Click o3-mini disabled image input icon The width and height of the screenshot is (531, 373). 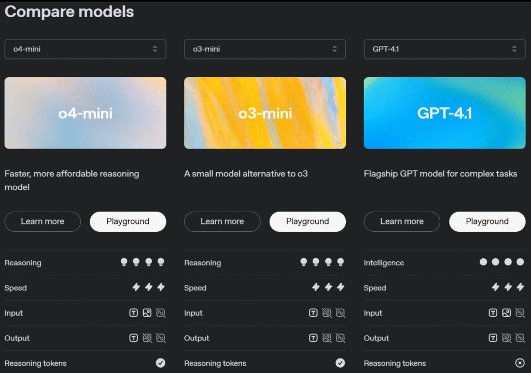(327, 313)
